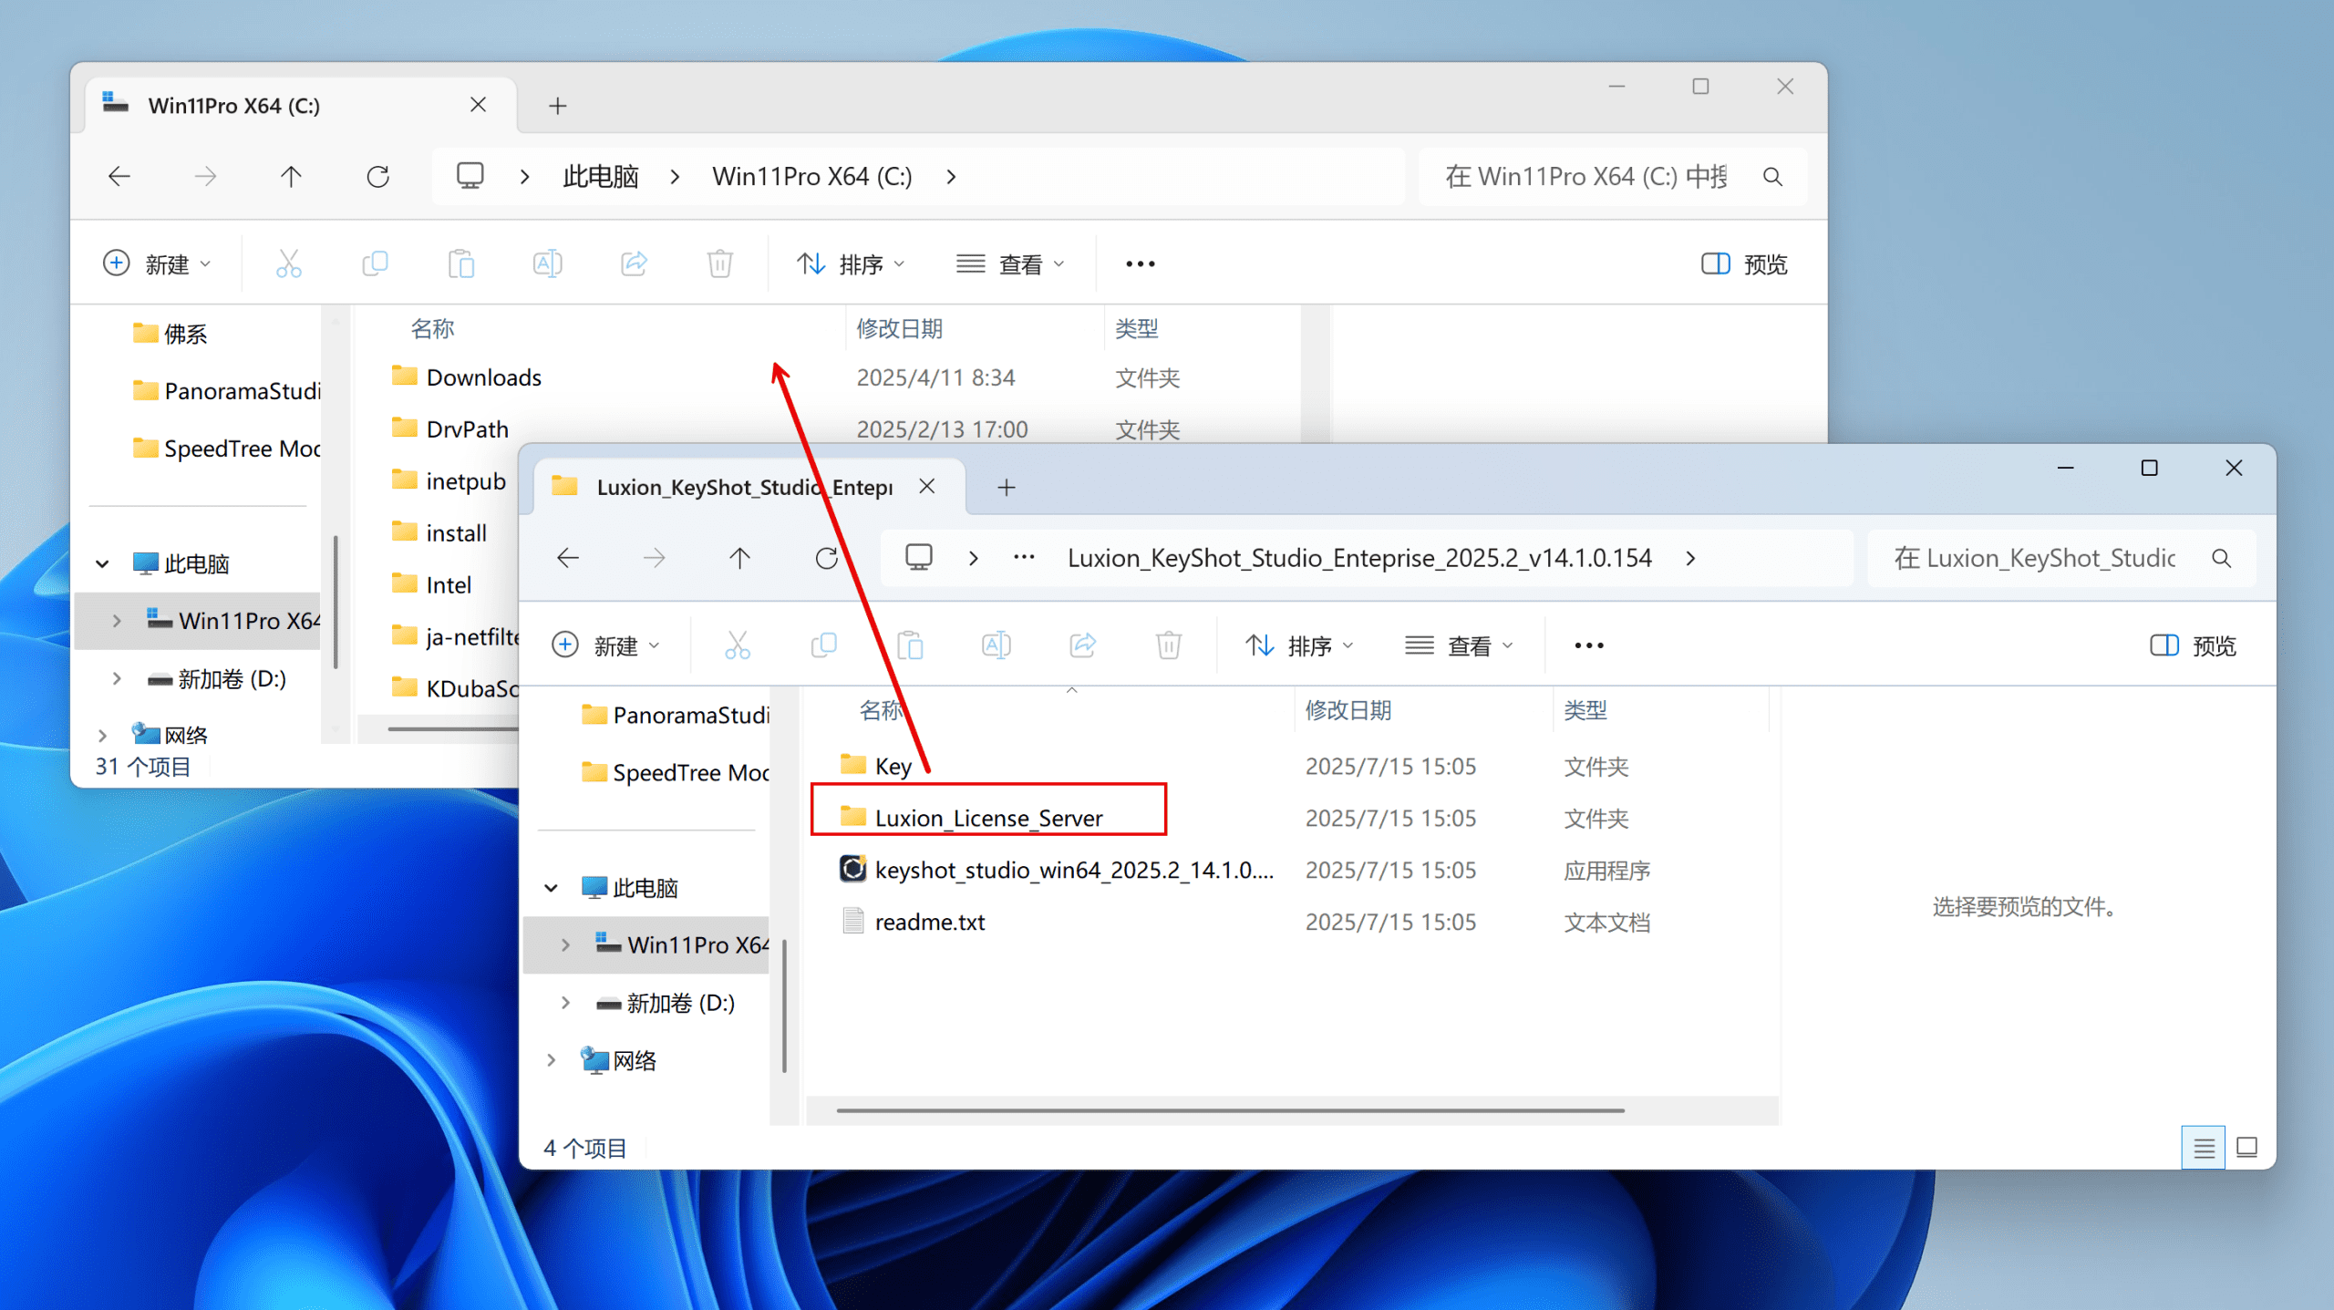Click the Share icon in front window toolbar

click(1082, 645)
